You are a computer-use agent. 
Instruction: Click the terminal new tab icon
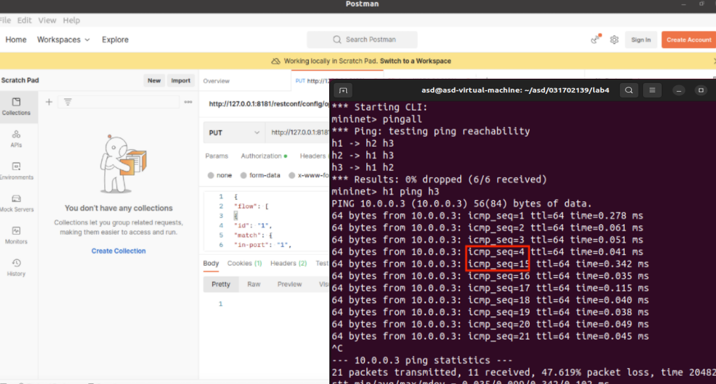point(343,90)
